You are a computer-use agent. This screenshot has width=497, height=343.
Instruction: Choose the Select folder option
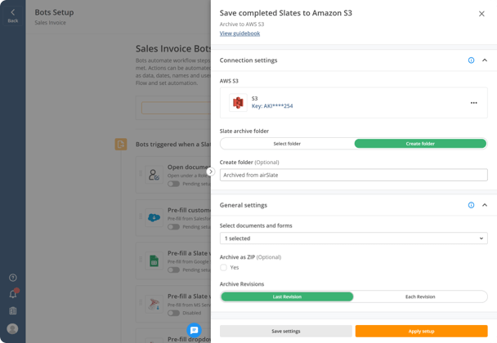point(287,144)
